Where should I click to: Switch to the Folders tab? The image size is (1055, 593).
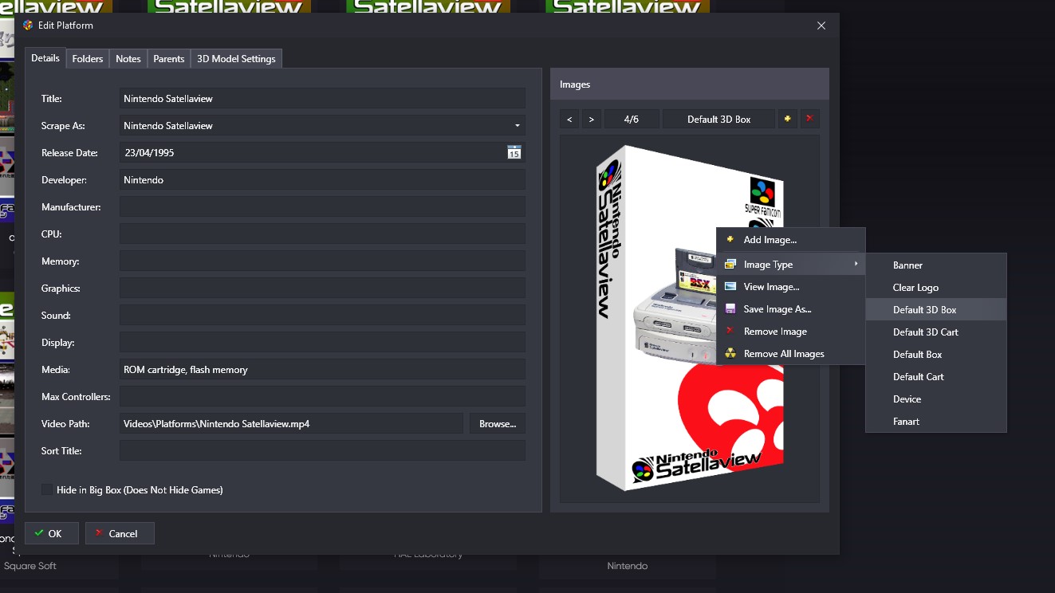point(88,58)
